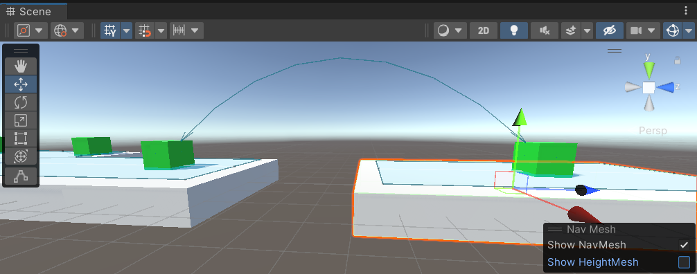Toggle grid visibility on Y axis
This screenshot has width=697, height=274.
pos(109,30)
